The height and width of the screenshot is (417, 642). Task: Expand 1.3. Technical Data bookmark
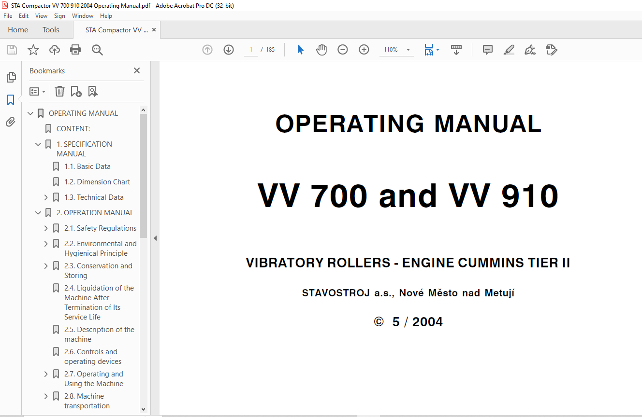(46, 197)
